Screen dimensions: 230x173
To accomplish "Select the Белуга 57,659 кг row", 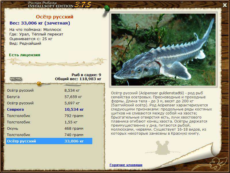I will click(49, 97).
